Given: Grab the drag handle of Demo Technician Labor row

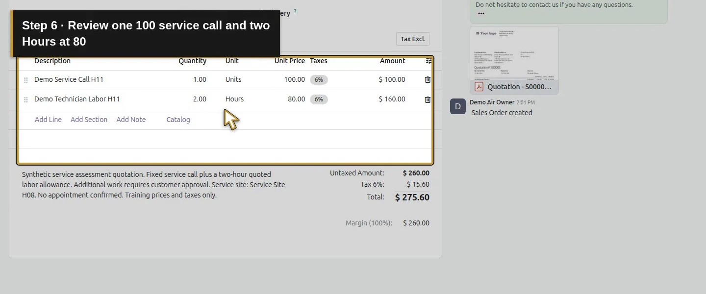Looking at the screenshot, I should tap(26, 99).
